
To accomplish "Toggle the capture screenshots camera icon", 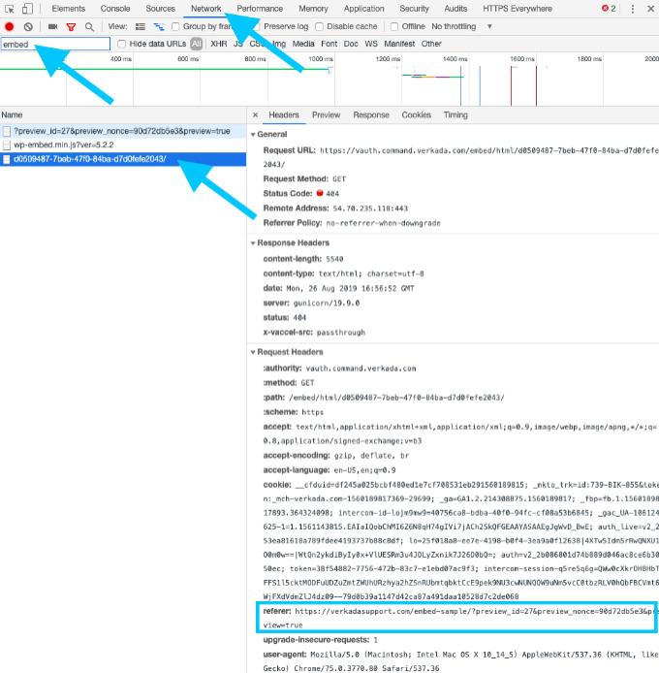I will pos(52,26).
